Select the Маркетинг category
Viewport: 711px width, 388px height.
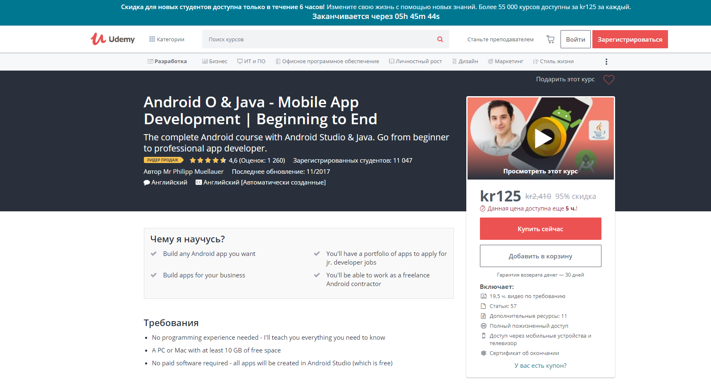pos(506,62)
